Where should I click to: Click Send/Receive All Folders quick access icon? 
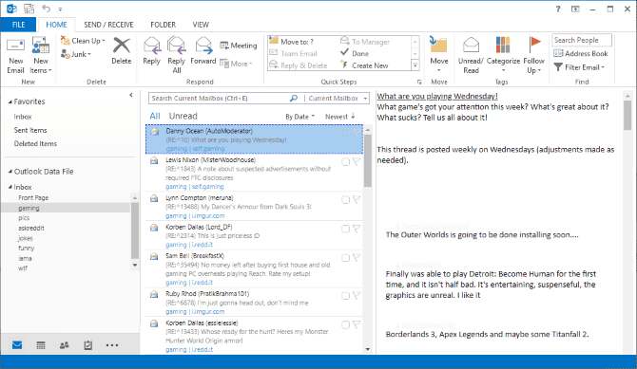[29, 9]
